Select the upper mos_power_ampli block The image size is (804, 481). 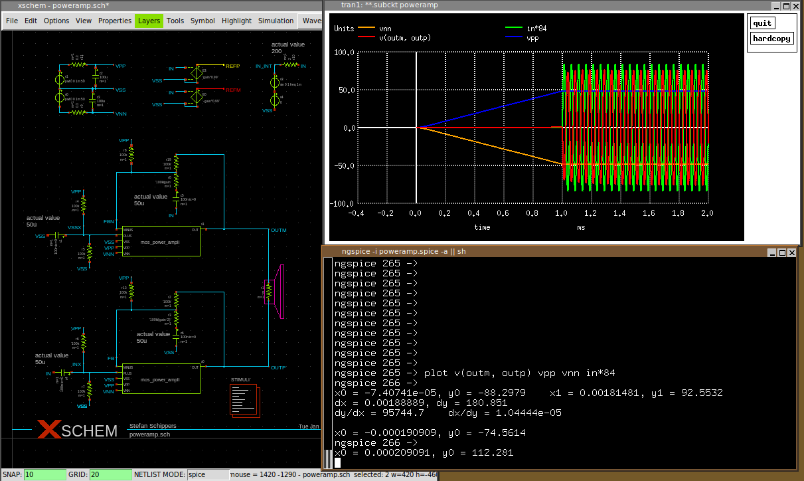[x=160, y=241]
